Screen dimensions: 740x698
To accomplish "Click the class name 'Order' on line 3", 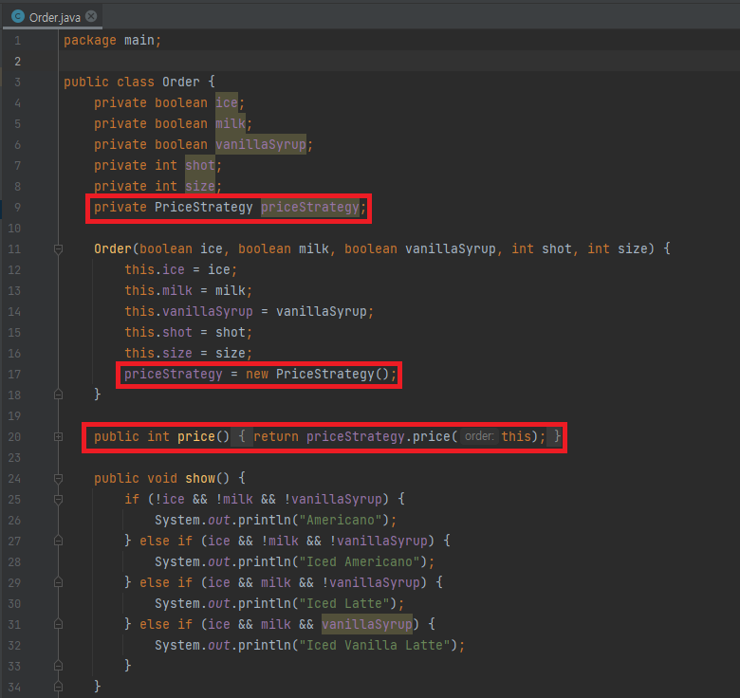I will pyautogui.click(x=181, y=82).
